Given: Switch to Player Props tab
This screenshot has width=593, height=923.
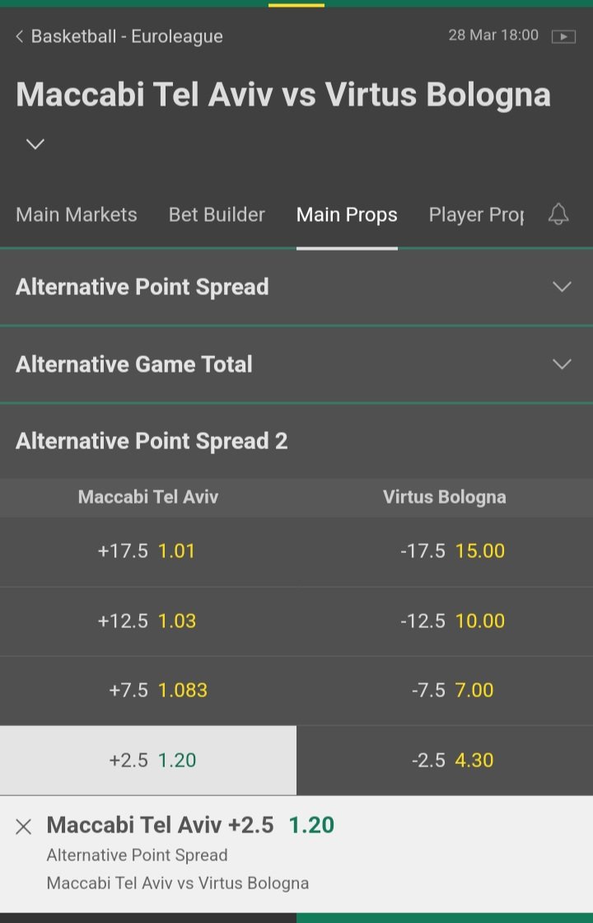Looking at the screenshot, I should point(476,215).
